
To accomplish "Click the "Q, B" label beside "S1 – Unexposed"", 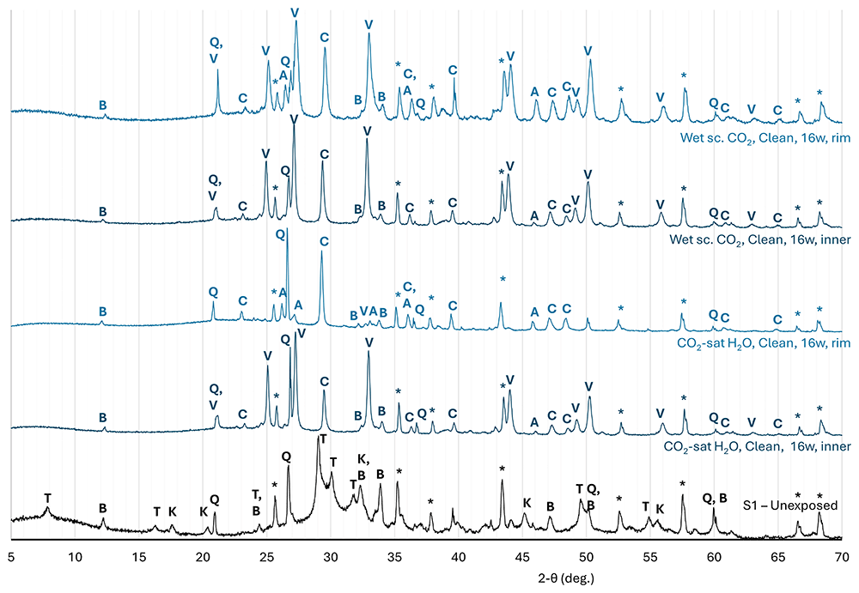I will click(715, 498).
